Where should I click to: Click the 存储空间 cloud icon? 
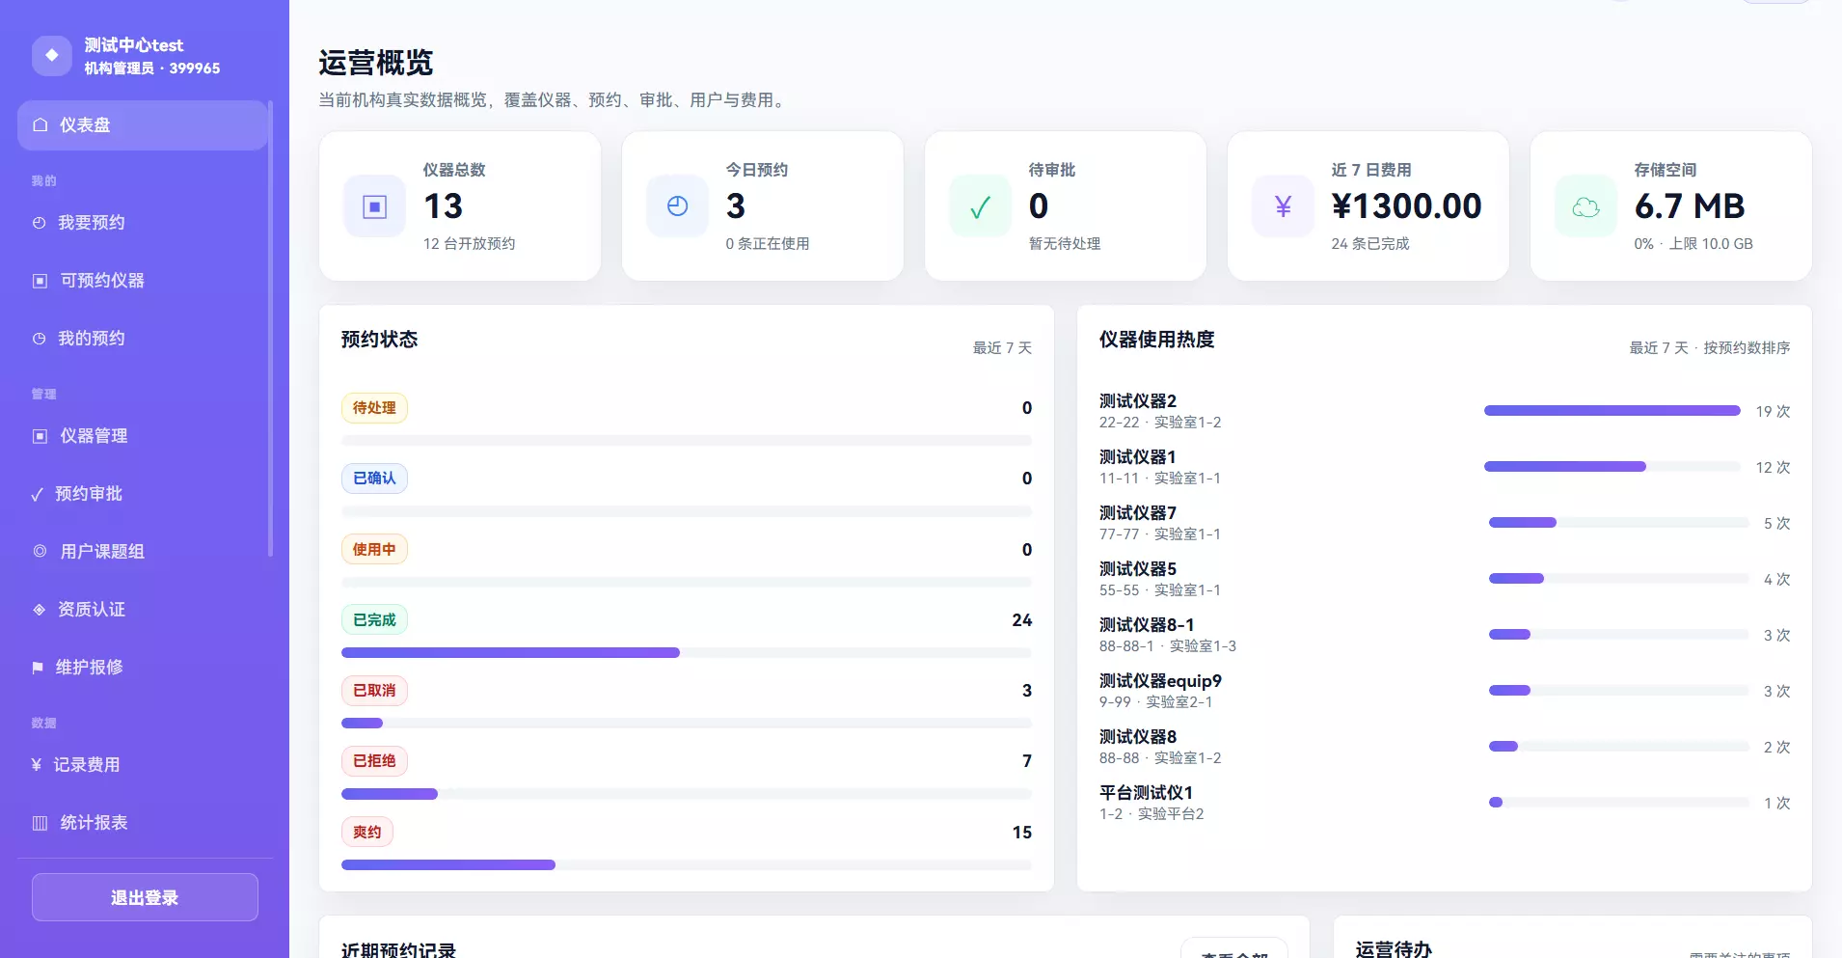tap(1586, 206)
